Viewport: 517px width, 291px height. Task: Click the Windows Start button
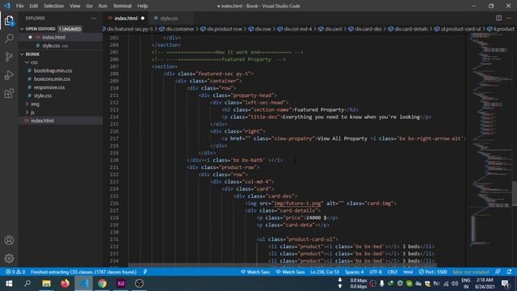[9, 284]
